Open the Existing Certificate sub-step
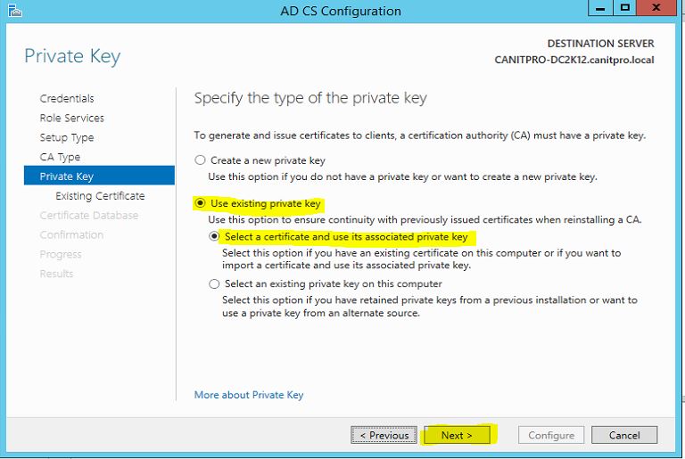The width and height of the screenshot is (685, 459). click(x=100, y=196)
